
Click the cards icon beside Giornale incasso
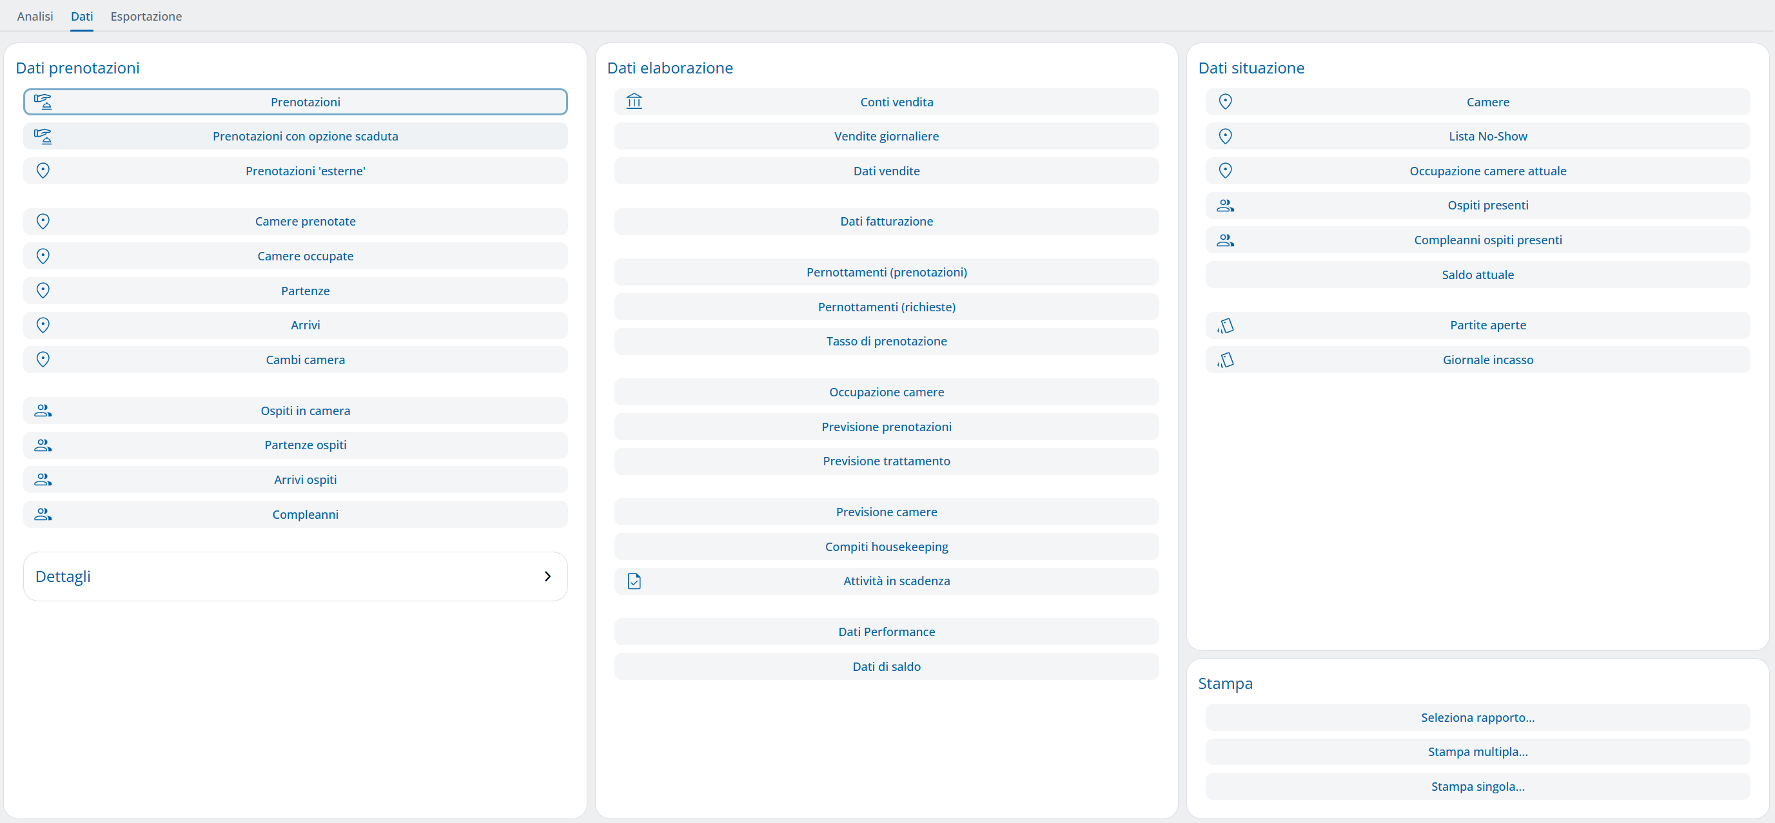click(x=1225, y=360)
